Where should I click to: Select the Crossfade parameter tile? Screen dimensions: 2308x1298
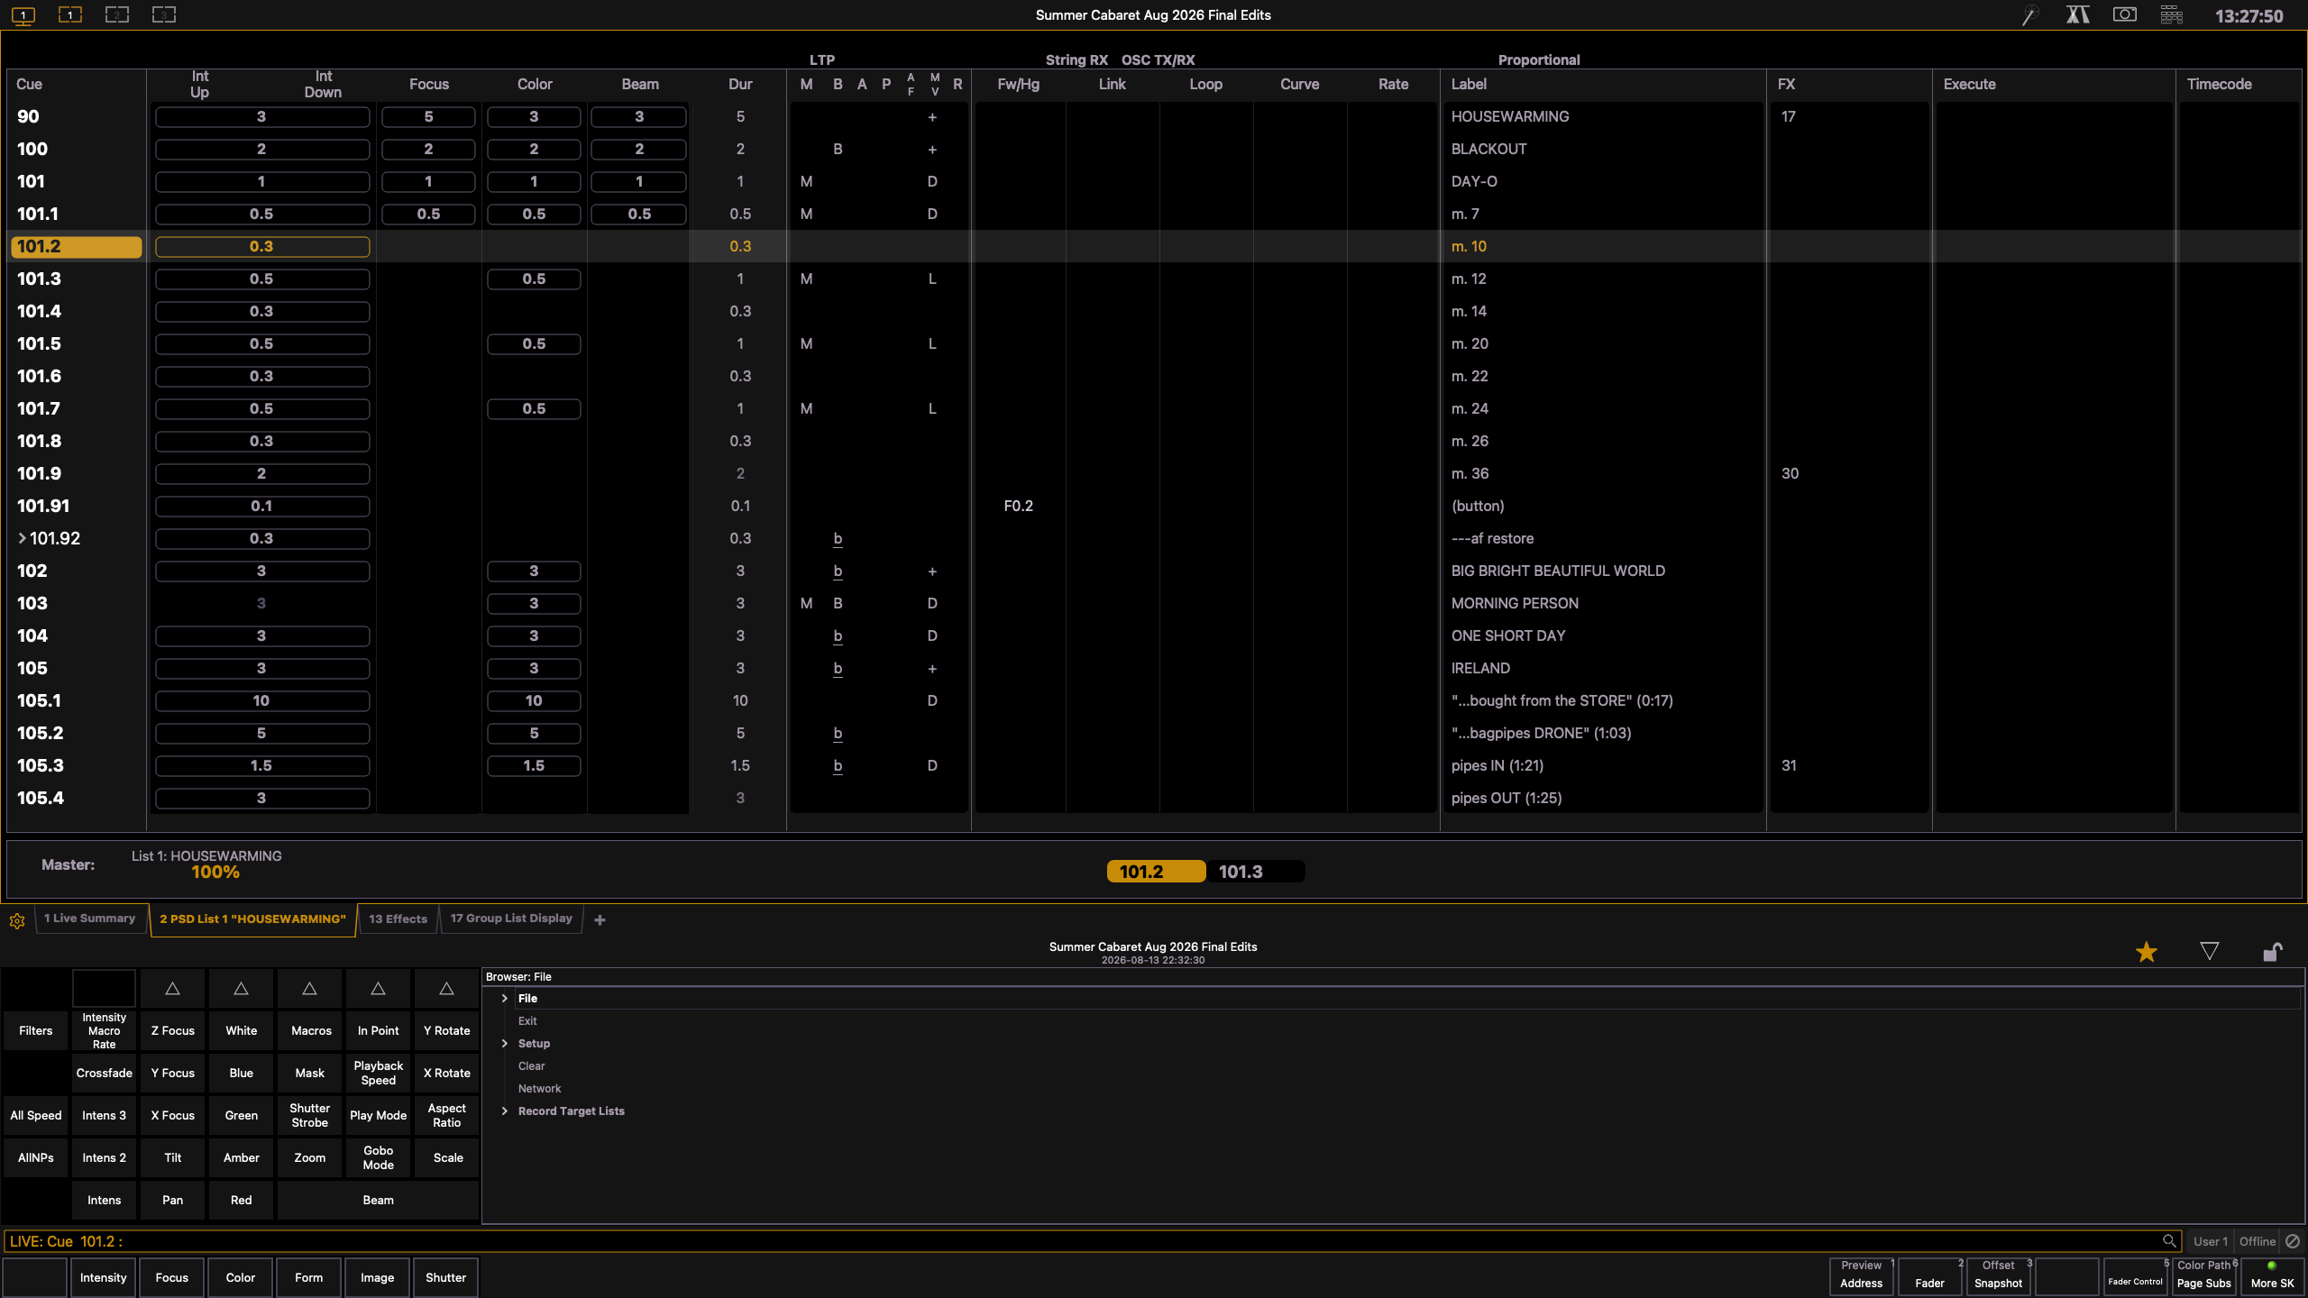pos(105,1074)
